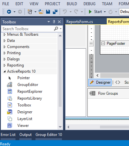129x146 pixels.
Task: Click the Navigate Backward arrow icon
Action: coord(9,12)
